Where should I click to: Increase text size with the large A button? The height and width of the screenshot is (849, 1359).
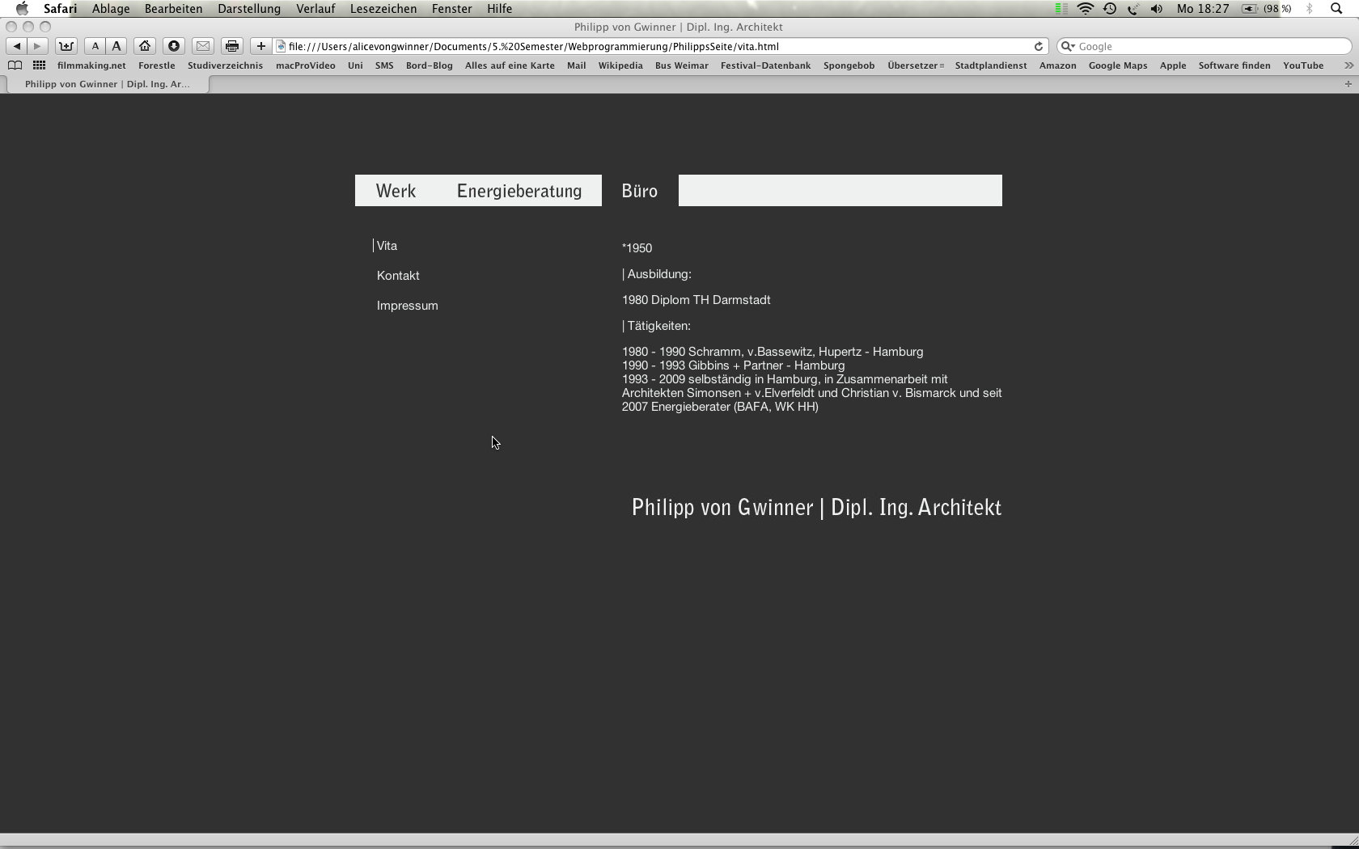point(116,46)
